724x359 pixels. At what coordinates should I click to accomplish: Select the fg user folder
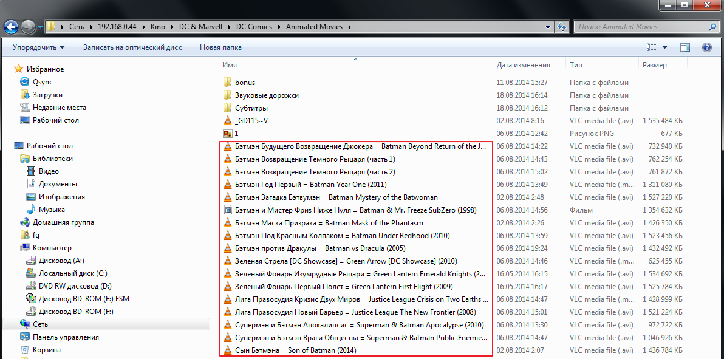click(x=36, y=235)
